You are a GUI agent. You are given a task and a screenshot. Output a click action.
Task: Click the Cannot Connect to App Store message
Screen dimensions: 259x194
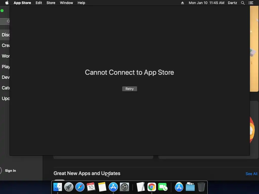point(129,72)
